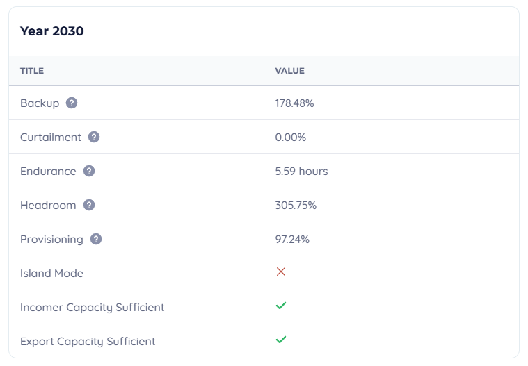
Task: Click the Island Mode row label
Action: tap(51, 273)
